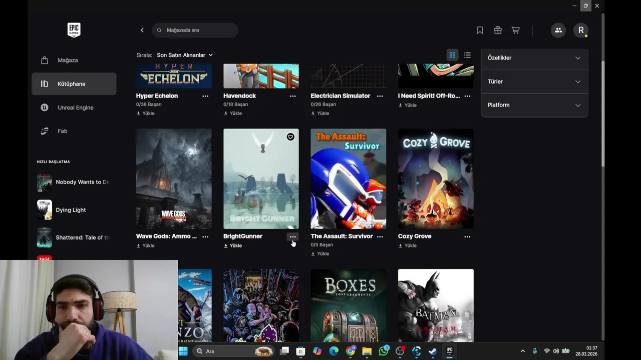
Task: Install Electrician Simulator via Yükle
Action: tap(320, 113)
